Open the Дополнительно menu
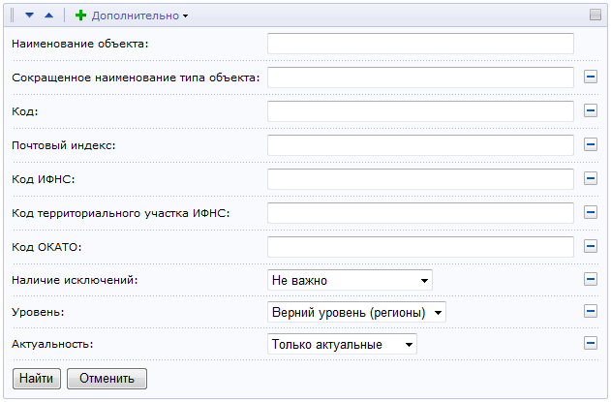611x402 pixels. coord(139,15)
